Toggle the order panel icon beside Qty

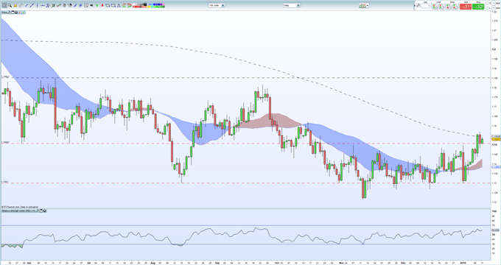[418, 5]
